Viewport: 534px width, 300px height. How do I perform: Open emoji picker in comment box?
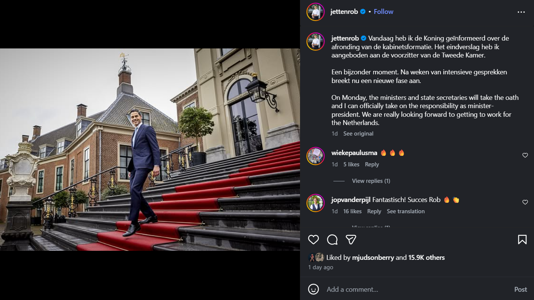pos(313,289)
